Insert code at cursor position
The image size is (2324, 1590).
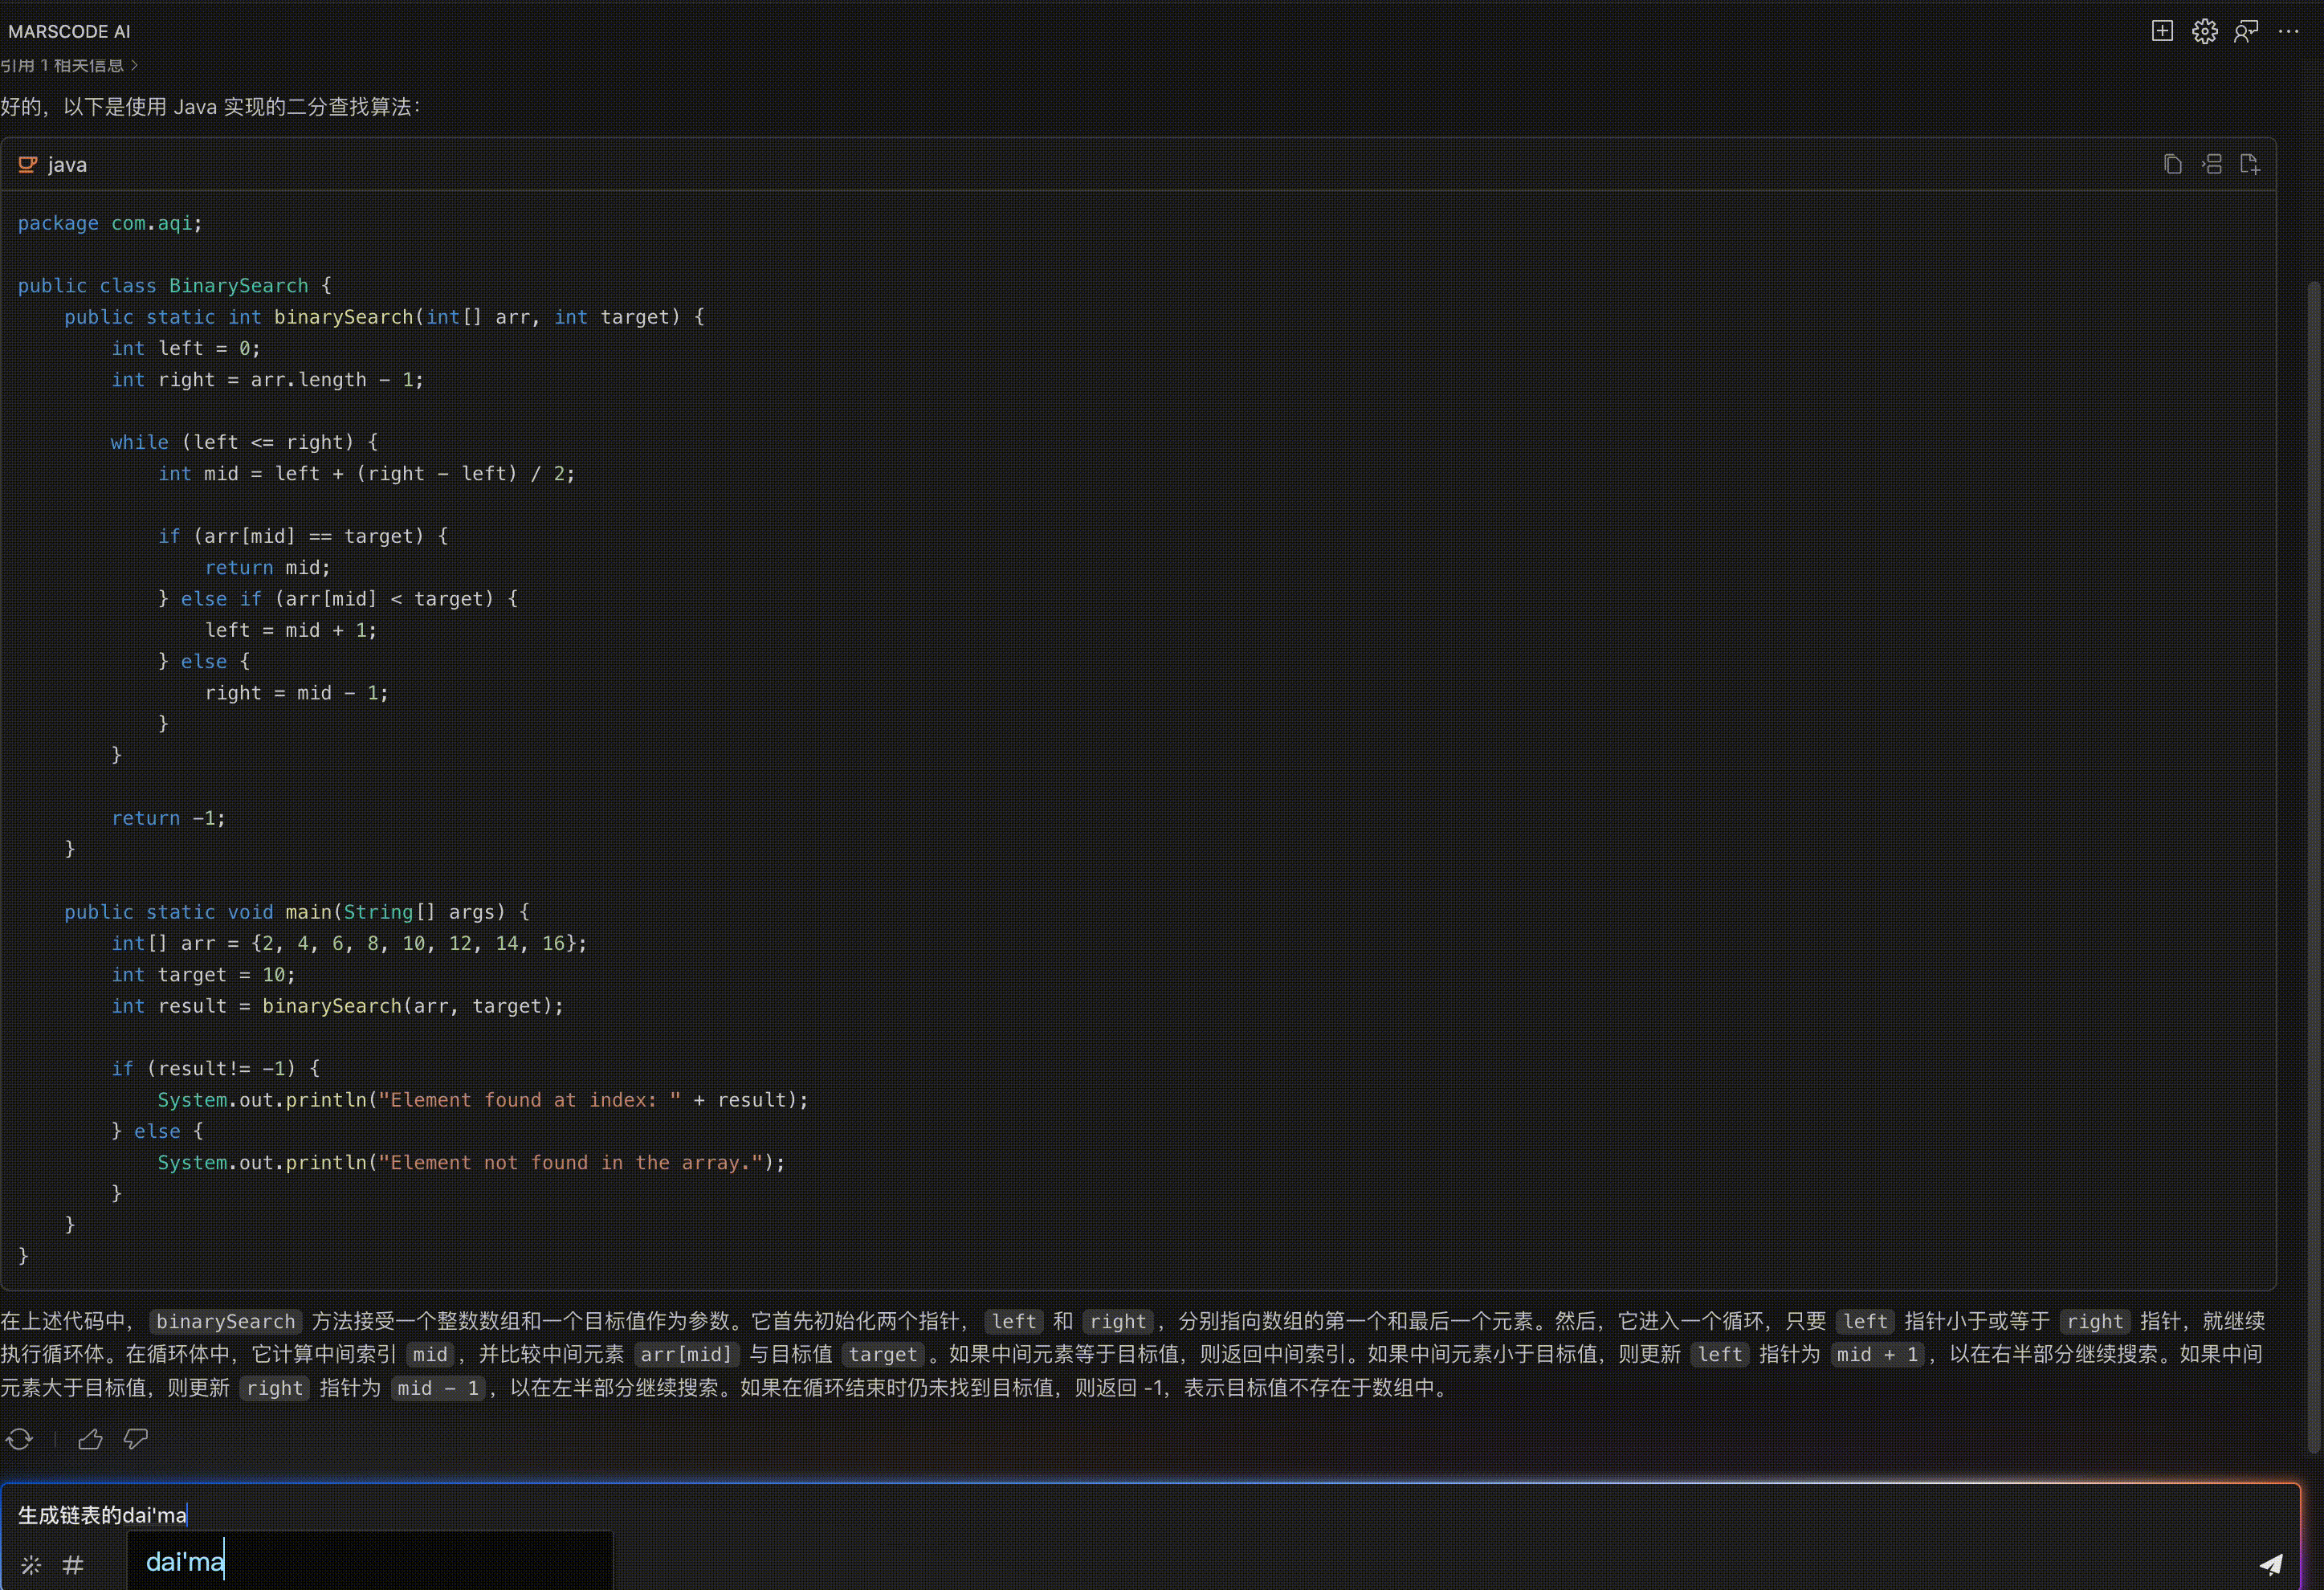(2212, 164)
